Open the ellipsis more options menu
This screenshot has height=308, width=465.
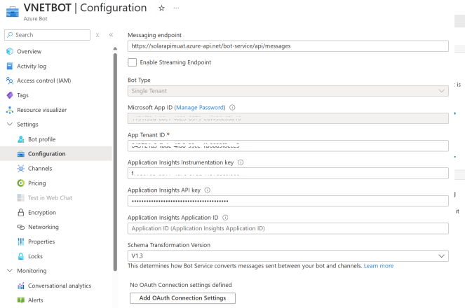tap(176, 8)
